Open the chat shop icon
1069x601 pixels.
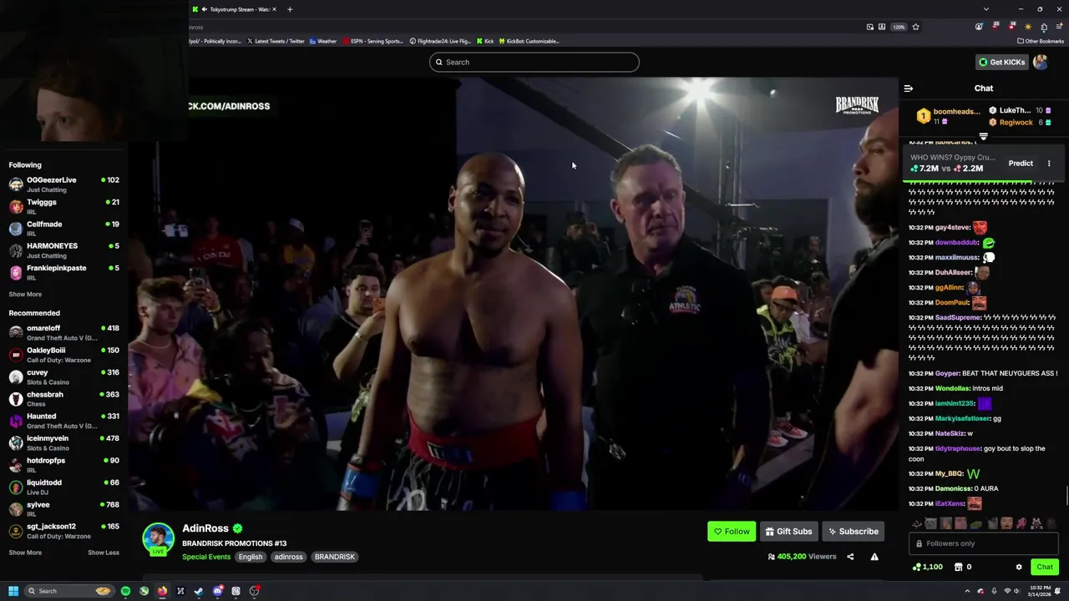[x=958, y=567]
